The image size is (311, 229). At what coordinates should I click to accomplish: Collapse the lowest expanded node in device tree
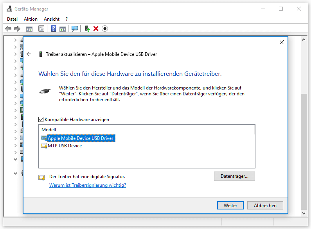click(16, 174)
